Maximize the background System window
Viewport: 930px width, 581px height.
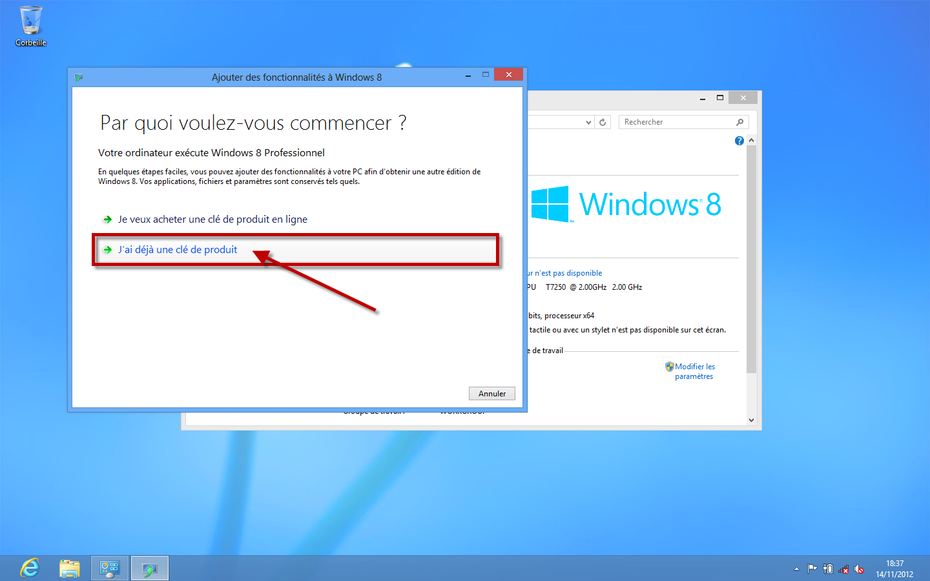pos(720,97)
